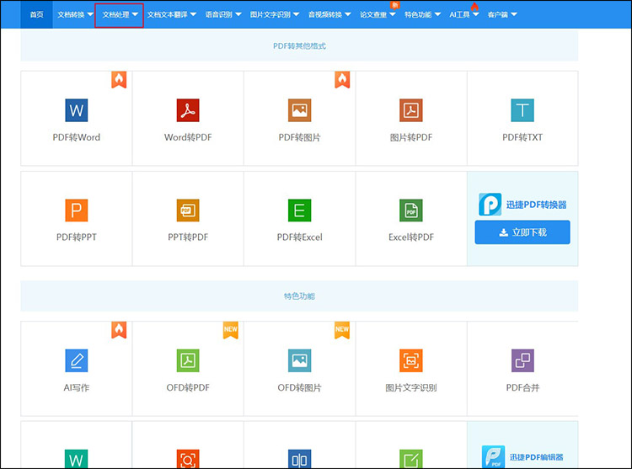
Task: Open the PDF转TXT icon
Action: (522, 110)
